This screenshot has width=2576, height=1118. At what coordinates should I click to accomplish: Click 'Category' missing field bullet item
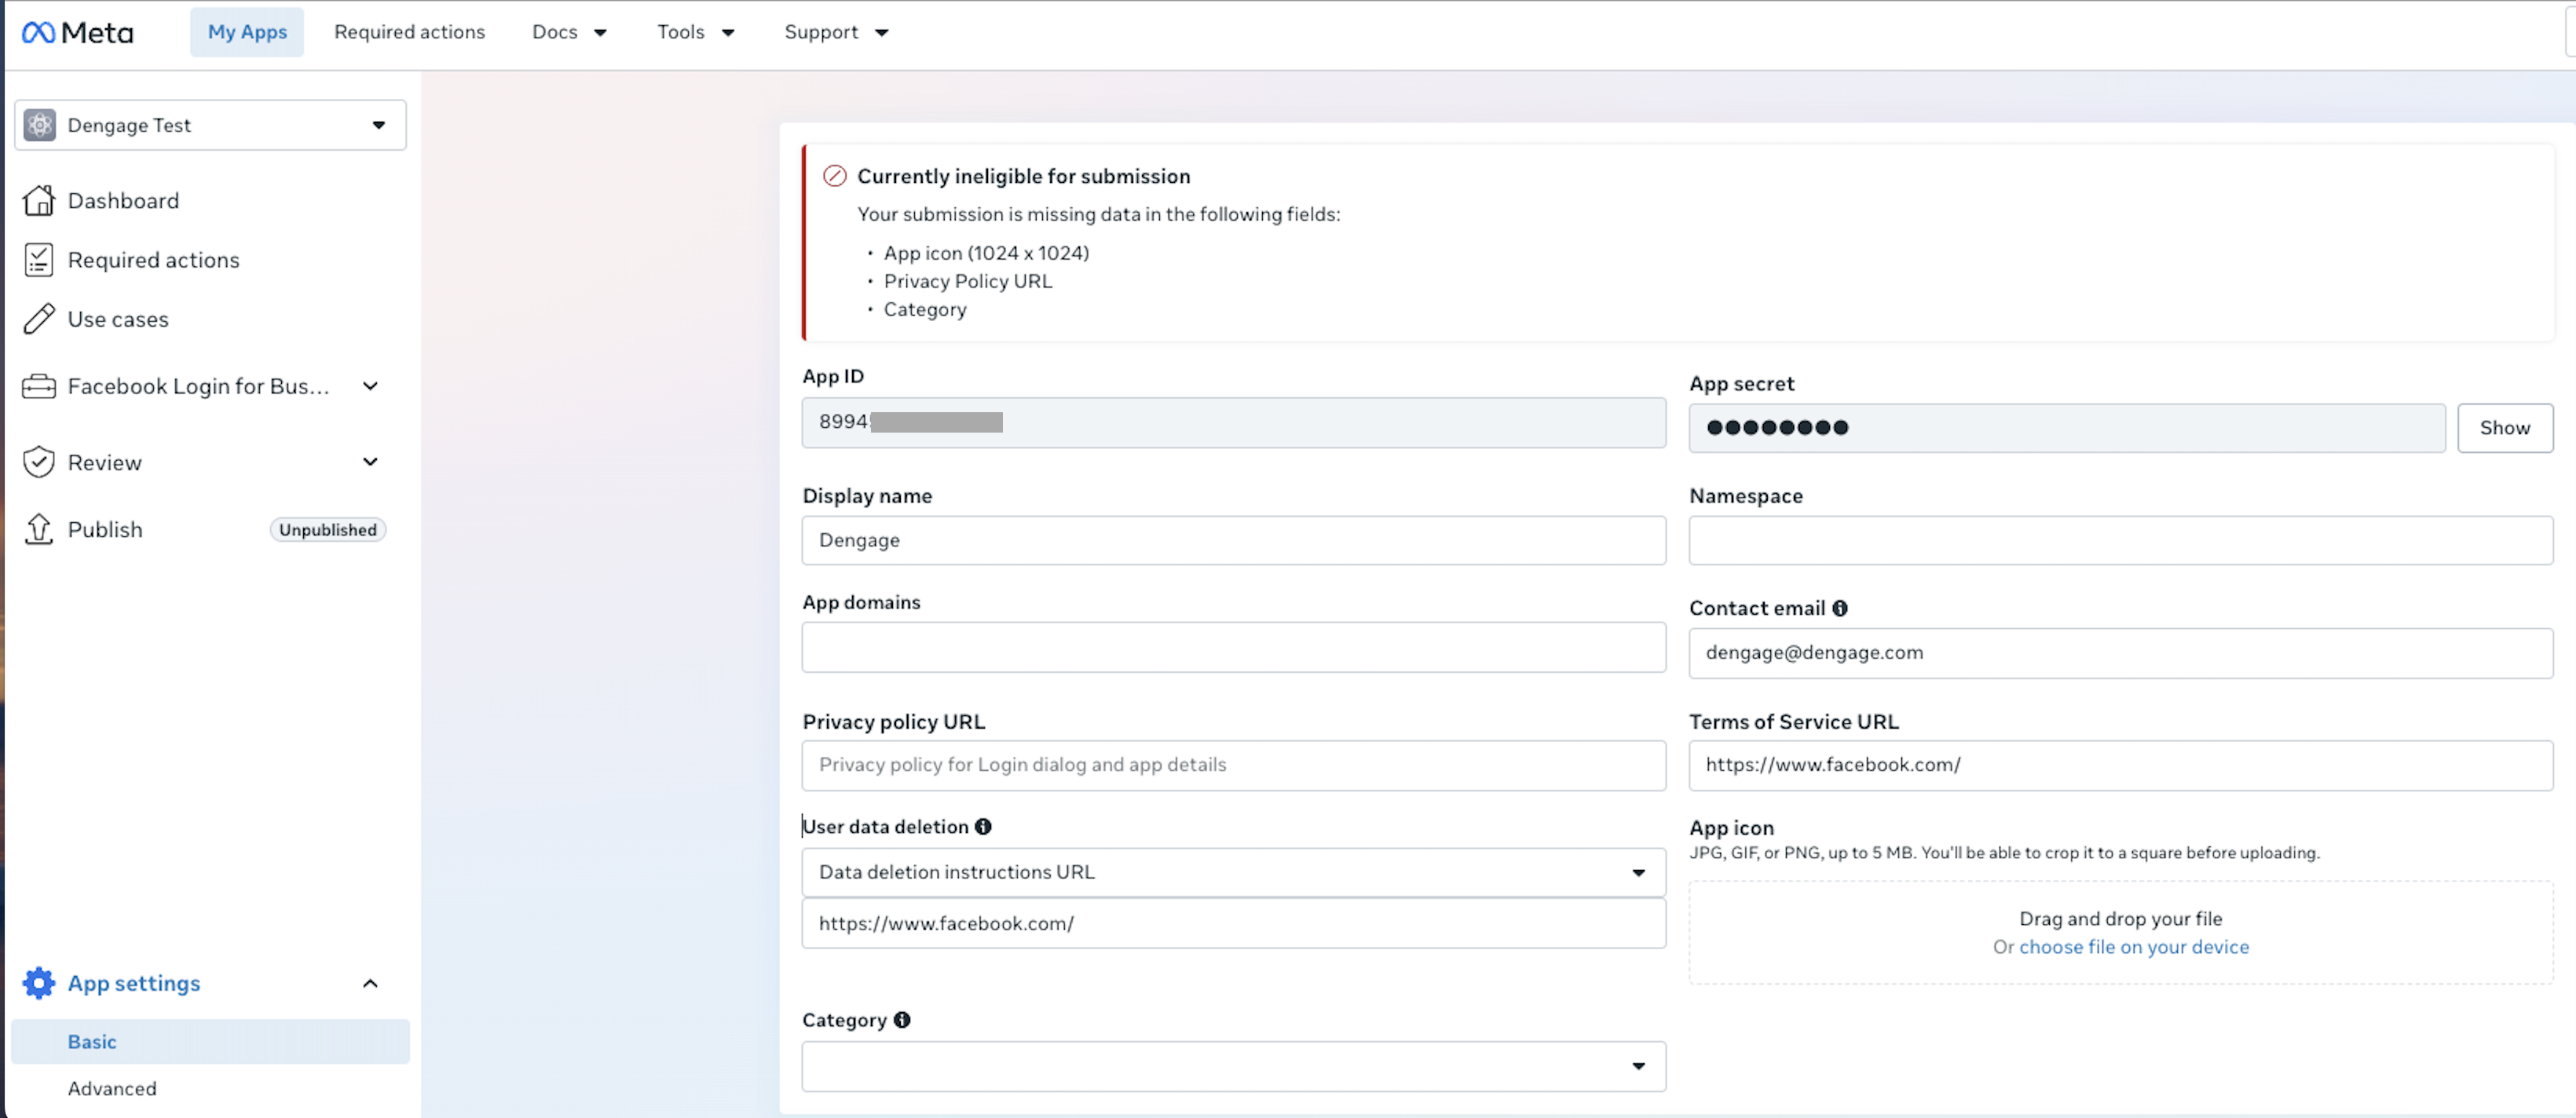925,309
